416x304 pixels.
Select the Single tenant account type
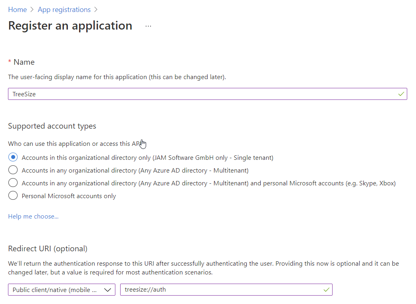[12, 157]
